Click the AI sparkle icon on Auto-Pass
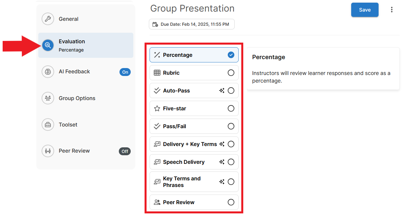Viewport: 404px width, 219px height. point(222,91)
